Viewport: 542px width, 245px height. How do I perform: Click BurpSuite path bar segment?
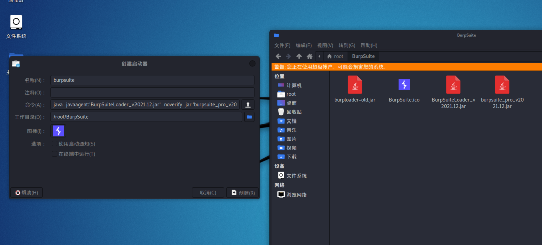tap(363, 56)
